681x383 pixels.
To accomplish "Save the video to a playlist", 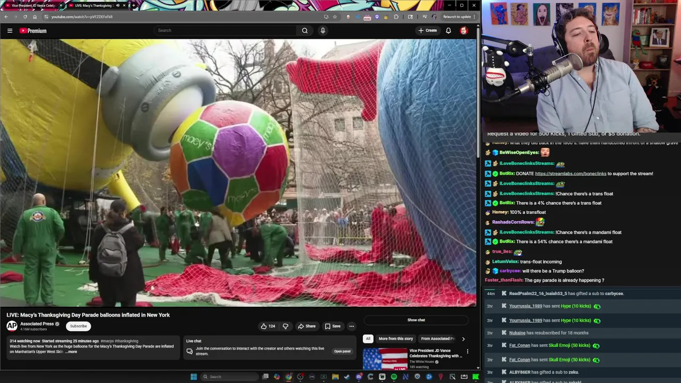I will (x=333, y=326).
